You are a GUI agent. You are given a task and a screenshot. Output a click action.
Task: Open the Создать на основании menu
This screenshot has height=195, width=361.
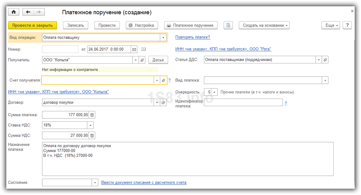point(264,25)
